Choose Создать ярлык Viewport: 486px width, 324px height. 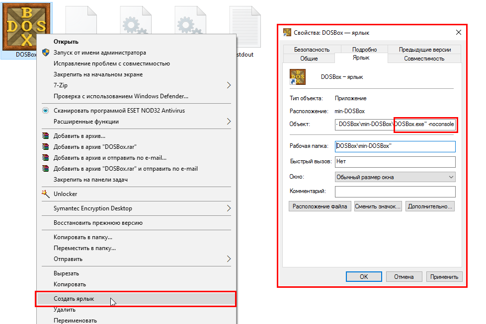136,299
